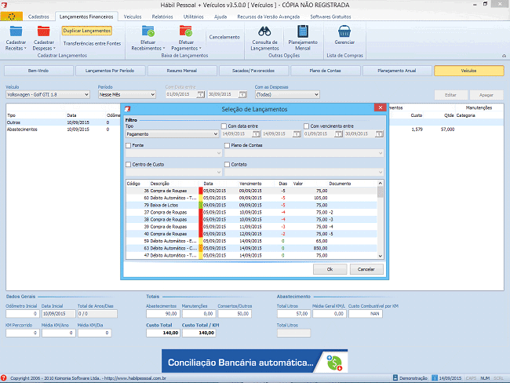Go to Planejamento Anual page
The width and height of the screenshot is (510, 383).
coord(397,71)
